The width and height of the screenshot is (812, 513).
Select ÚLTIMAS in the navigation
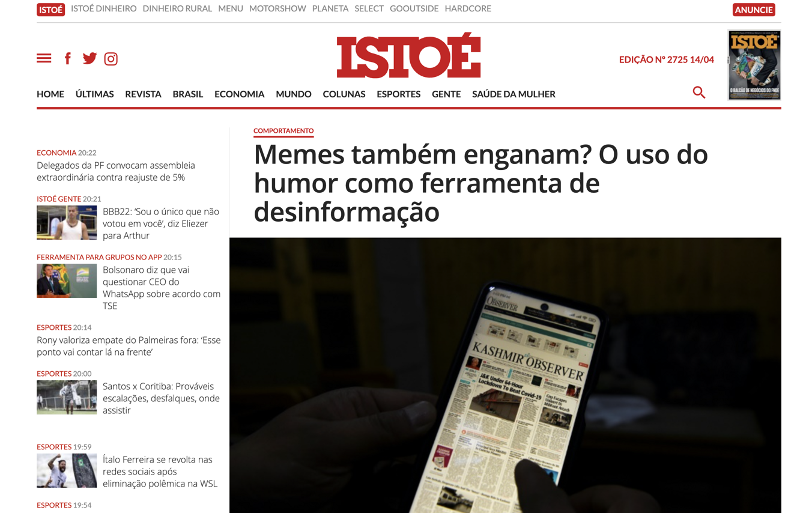94,94
